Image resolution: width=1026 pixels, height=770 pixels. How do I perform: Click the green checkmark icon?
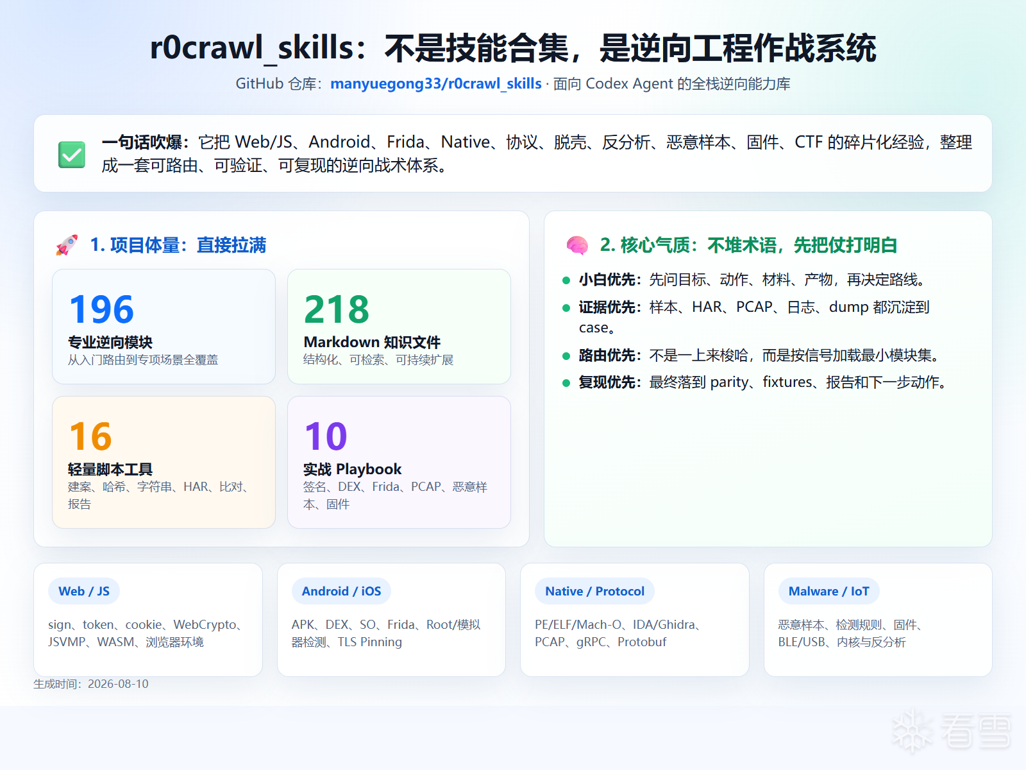coord(72,154)
